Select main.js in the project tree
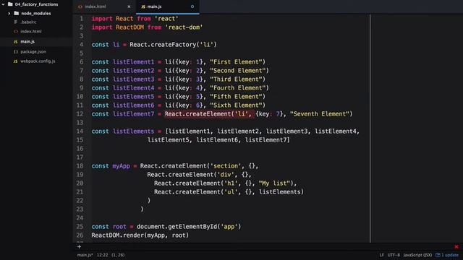 tap(27, 42)
